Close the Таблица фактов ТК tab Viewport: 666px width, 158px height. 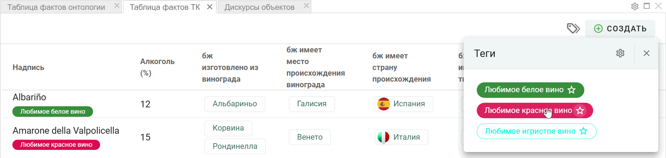click(210, 7)
